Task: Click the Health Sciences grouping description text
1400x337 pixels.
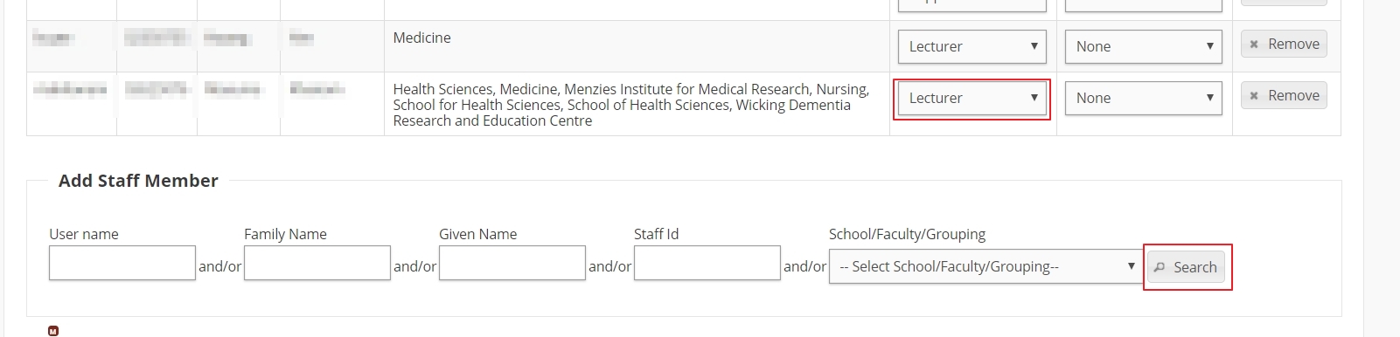Action: (631, 105)
